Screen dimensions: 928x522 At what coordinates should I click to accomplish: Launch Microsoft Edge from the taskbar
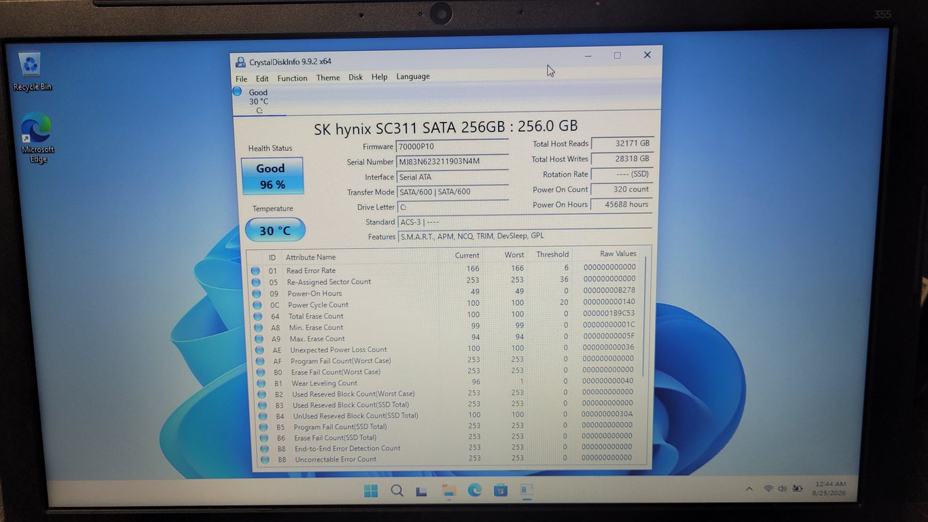474,489
